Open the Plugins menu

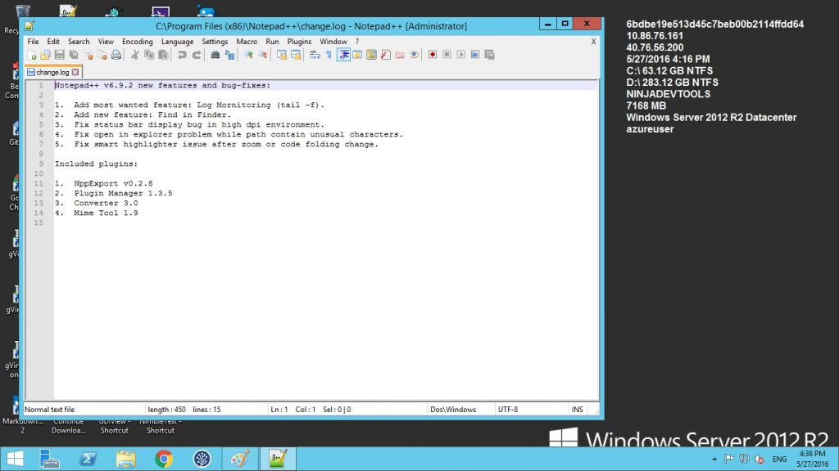pyautogui.click(x=299, y=41)
